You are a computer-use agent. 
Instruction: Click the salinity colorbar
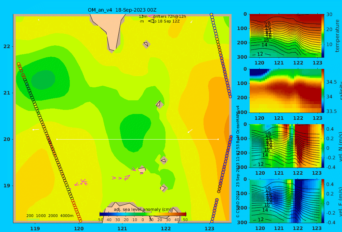[323, 91]
